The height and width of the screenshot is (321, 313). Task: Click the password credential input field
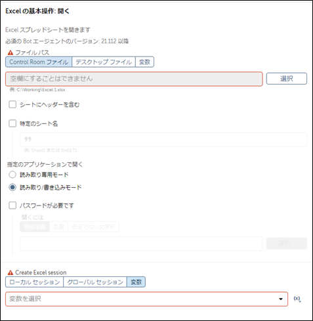tap(141, 244)
